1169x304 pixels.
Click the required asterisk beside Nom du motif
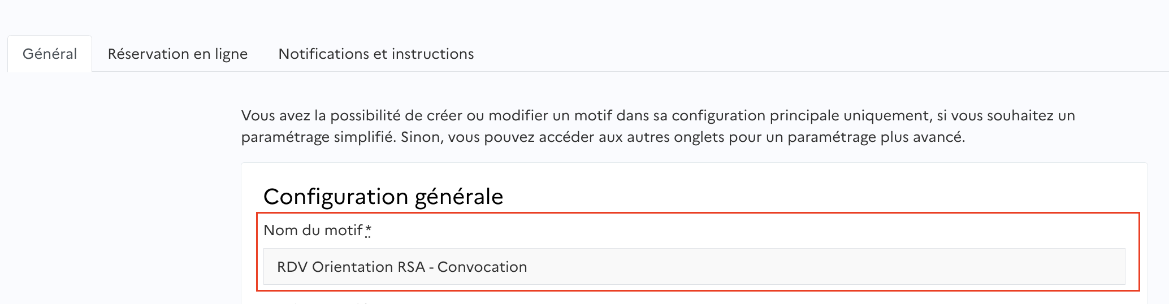coord(368,230)
